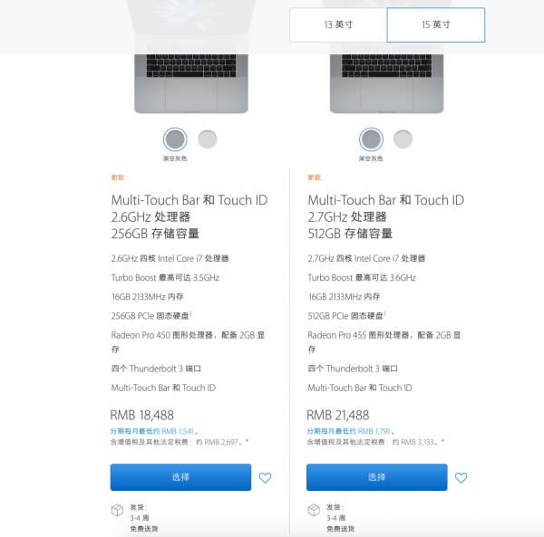The image size is (544, 537).
Task: Click the RMB 18,488 price text
Action: 142,415
